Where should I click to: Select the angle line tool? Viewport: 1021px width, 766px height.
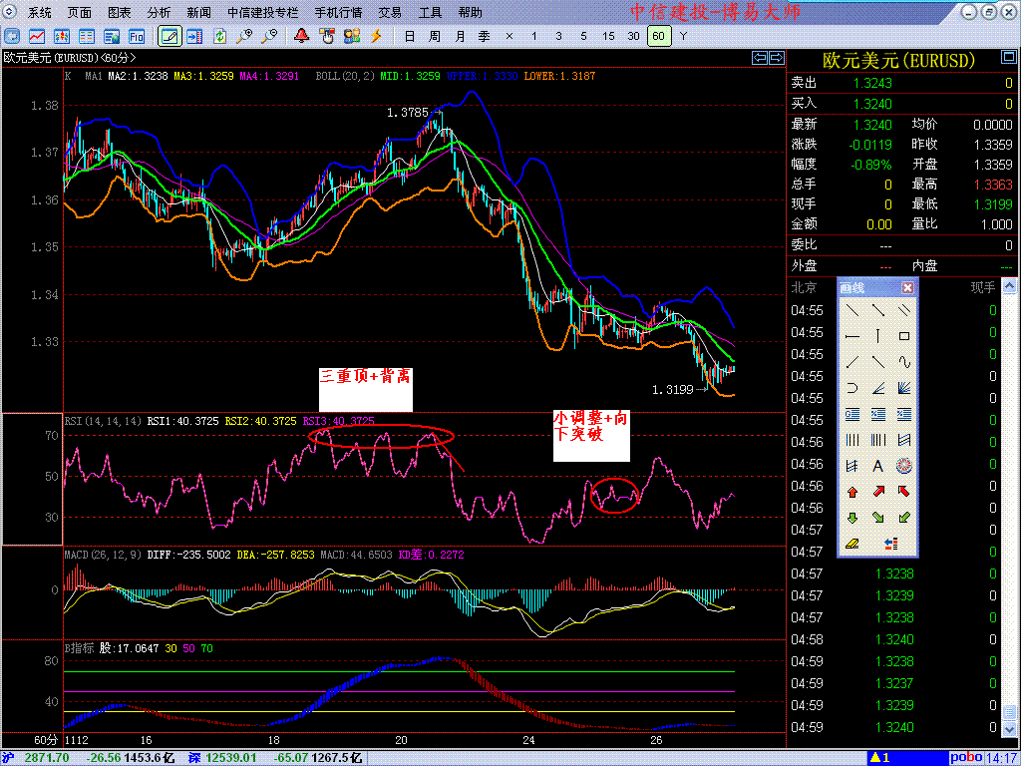(x=878, y=388)
